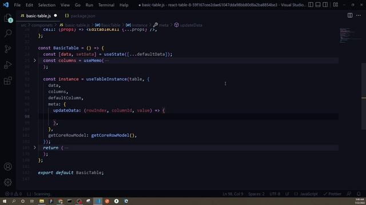Click the Visual Studio Code taskbar icon
Image resolution: width=366 pixels, height=205 pixels.
pyautogui.click(x=98, y=201)
